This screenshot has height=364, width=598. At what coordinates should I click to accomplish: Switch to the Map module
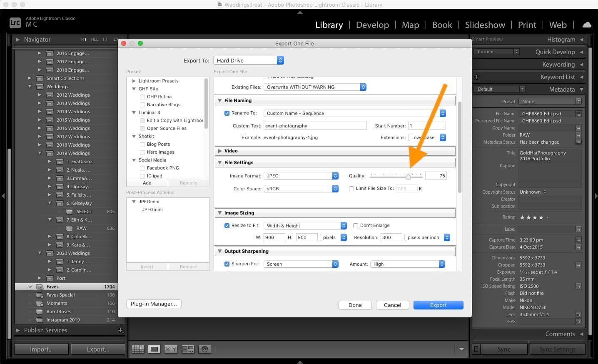pyautogui.click(x=410, y=25)
